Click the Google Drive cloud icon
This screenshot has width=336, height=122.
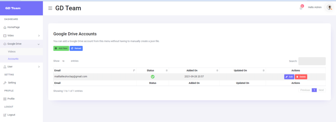pyautogui.click(x=5, y=44)
